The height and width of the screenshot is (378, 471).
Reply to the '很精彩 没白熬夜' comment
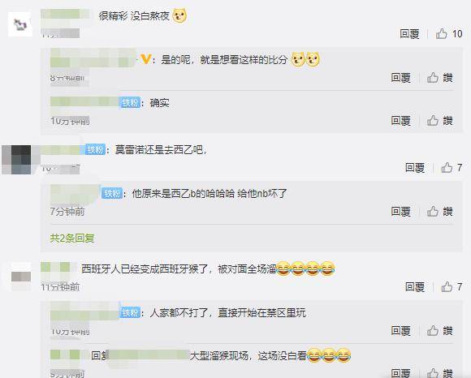pyautogui.click(x=409, y=34)
